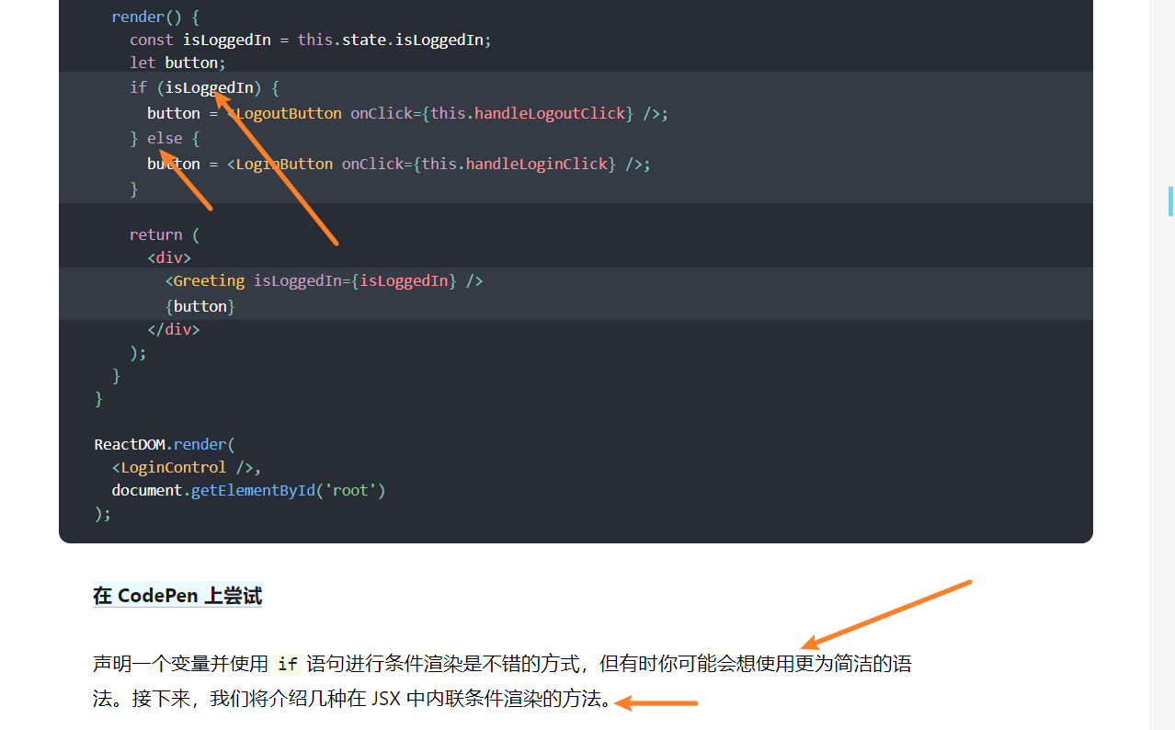1175x730 pixels.
Task: Click the let button declaration line
Action: (178, 62)
